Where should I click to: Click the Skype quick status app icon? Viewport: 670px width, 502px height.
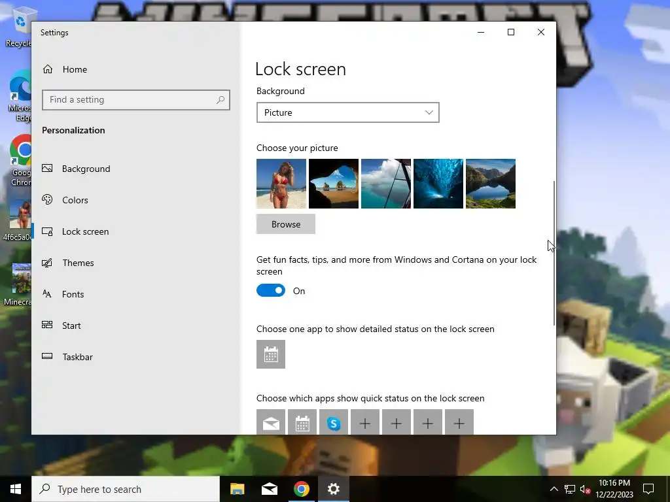[334, 422]
